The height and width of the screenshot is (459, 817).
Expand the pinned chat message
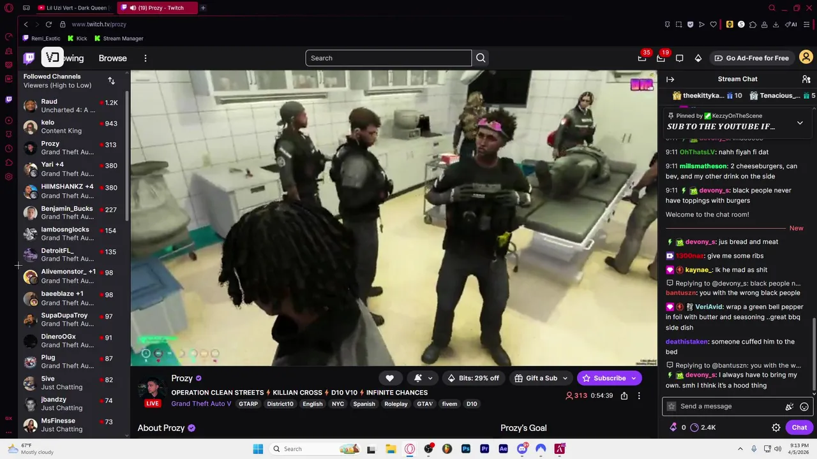pos(800,122)
